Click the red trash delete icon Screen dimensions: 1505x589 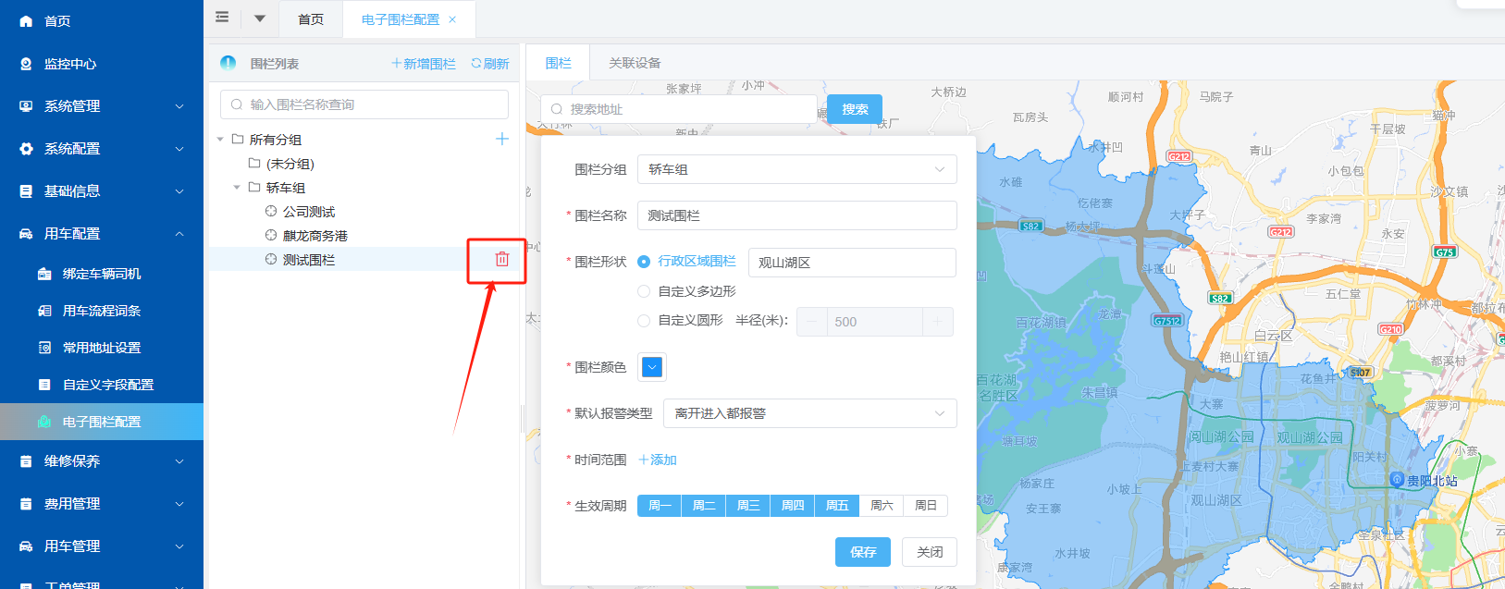(501, 260)
